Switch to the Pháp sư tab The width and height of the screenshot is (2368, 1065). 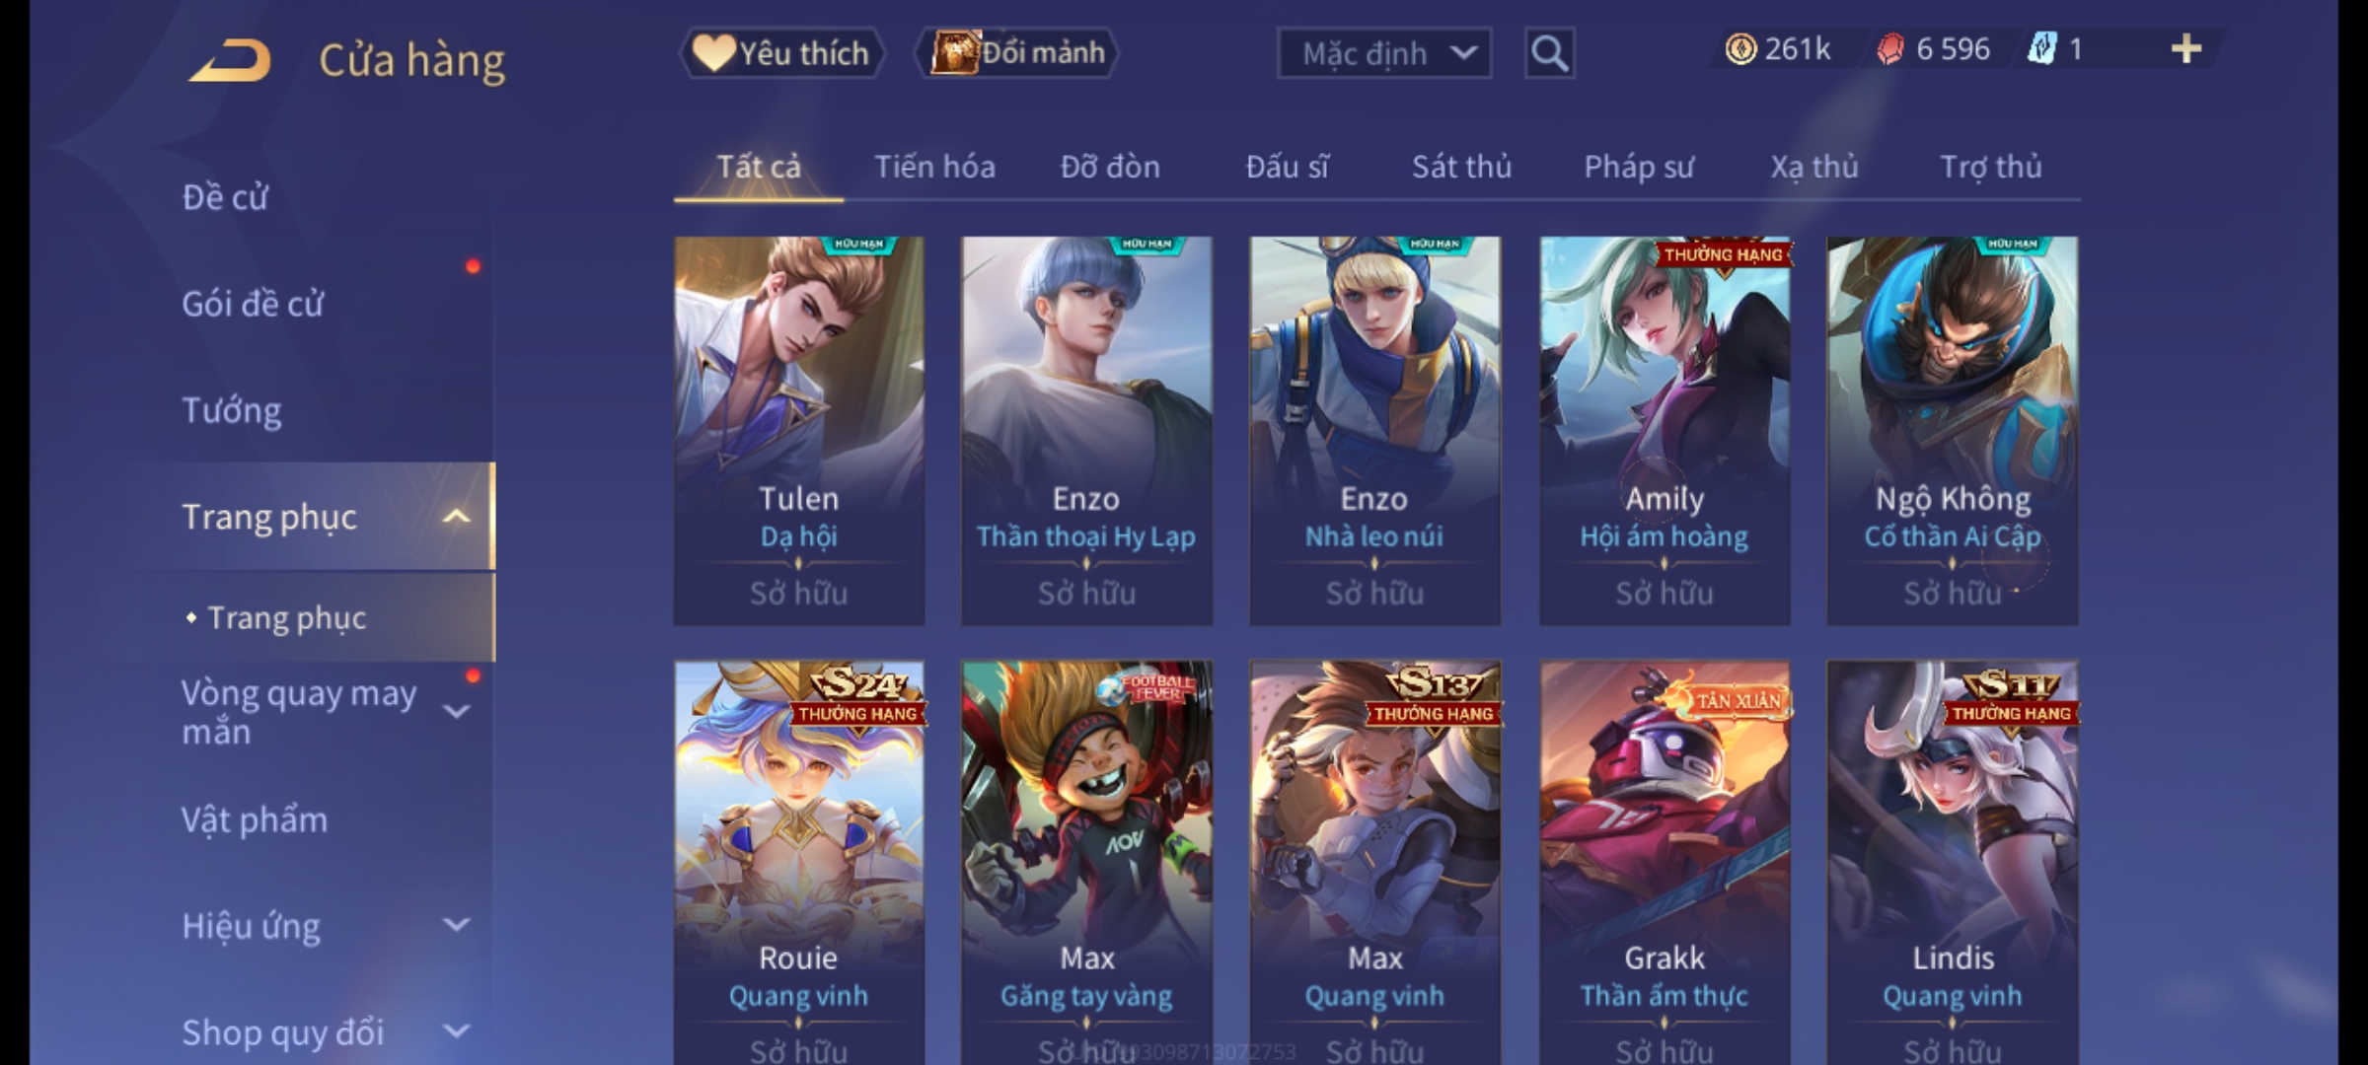[1639, 167]
